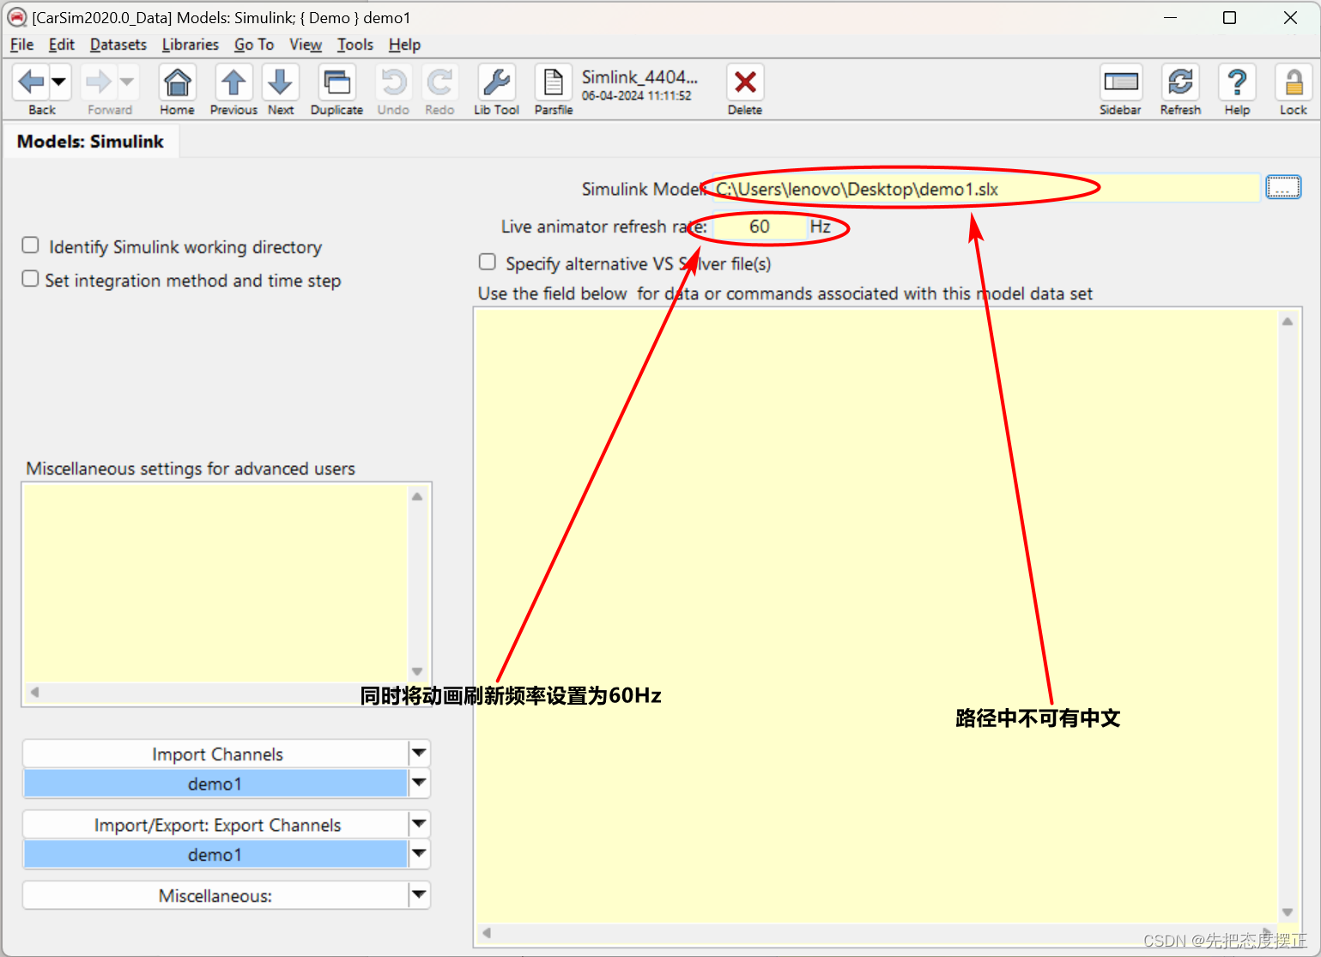Click scroll-up arrow in Miscellaneous settings box
This screenshot has height=957, width=1321.
pos(417,496)
